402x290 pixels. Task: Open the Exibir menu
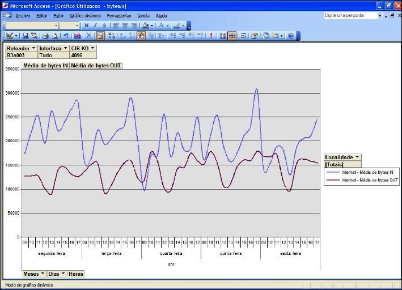[58, 16]
